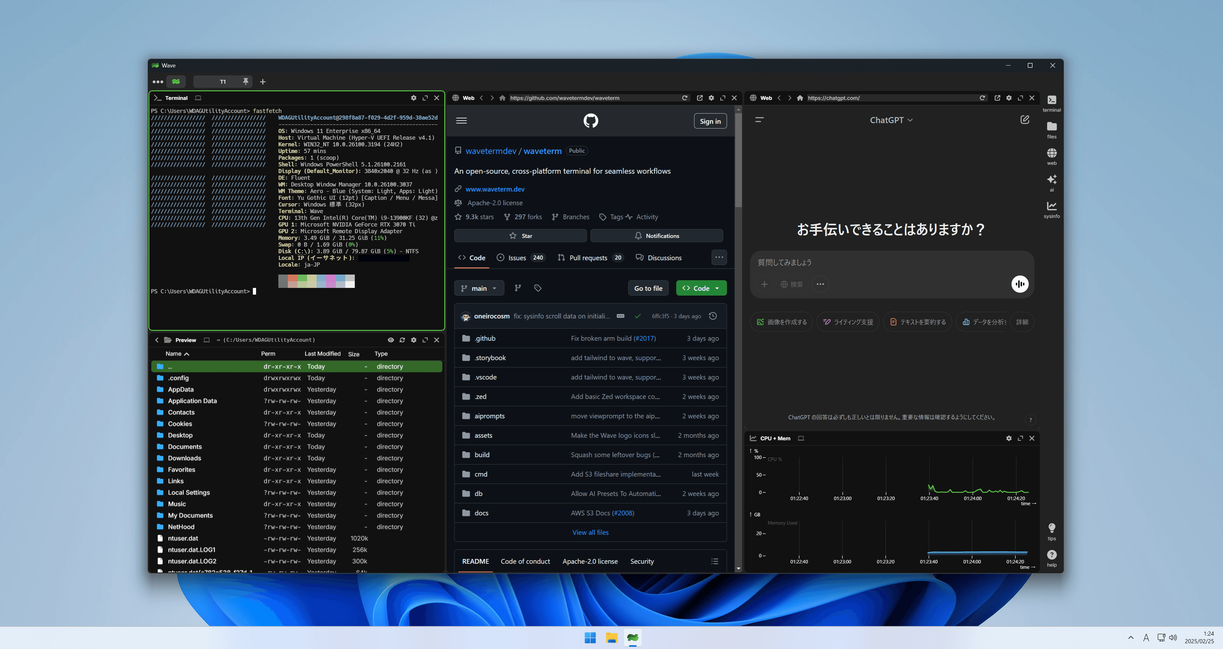Open Wave three-dots app menu
The image size is (1223, 649).
click(158, 81)
